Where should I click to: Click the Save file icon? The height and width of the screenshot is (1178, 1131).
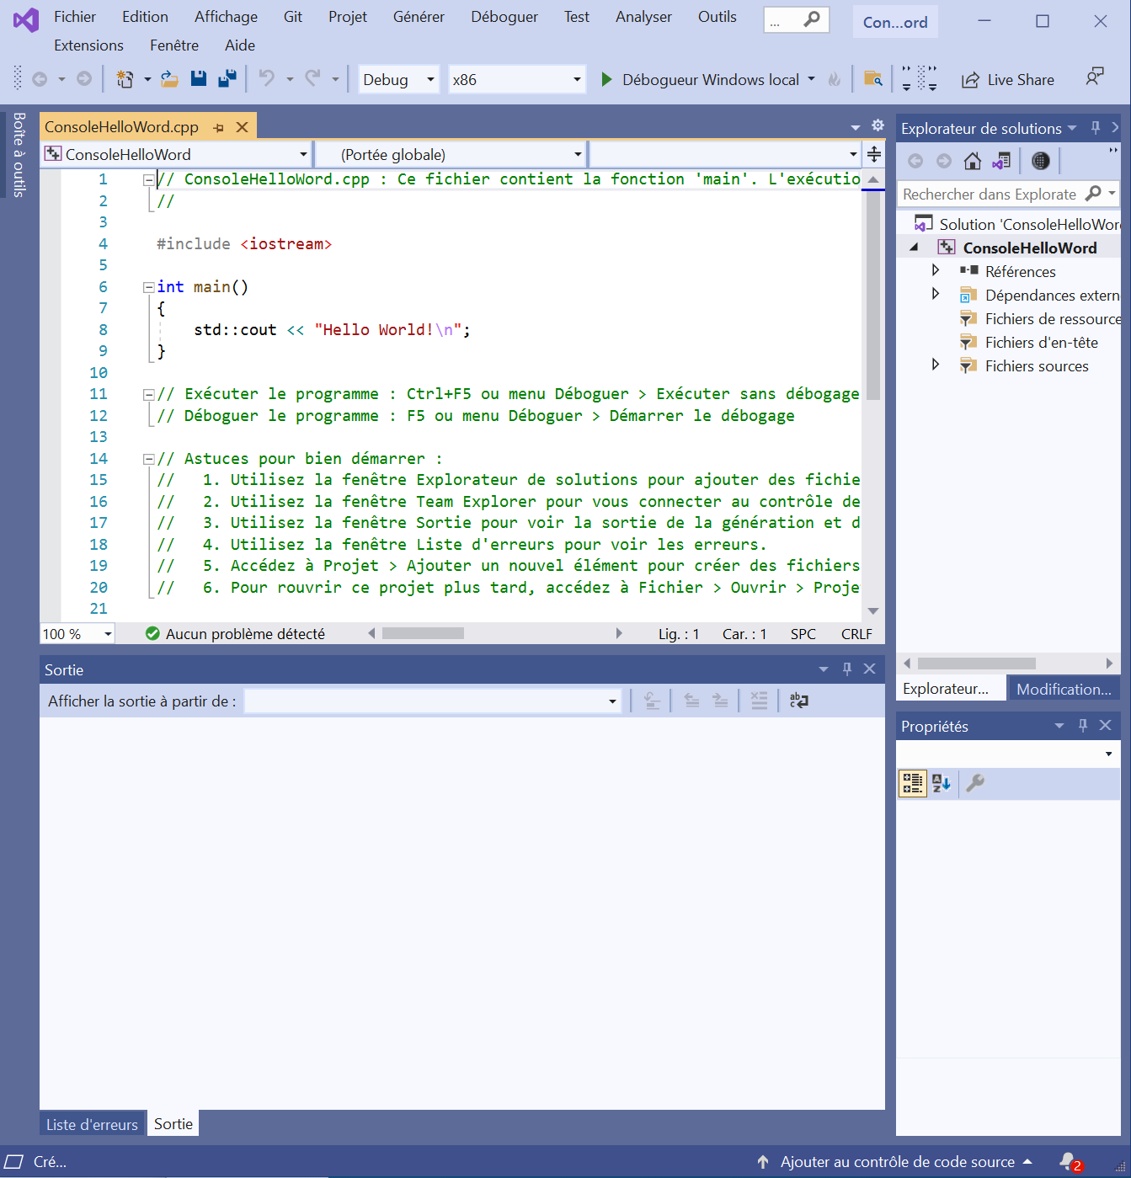[199, 79]
